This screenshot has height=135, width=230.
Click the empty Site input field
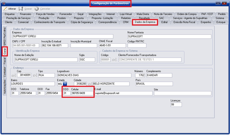[182, 93]
